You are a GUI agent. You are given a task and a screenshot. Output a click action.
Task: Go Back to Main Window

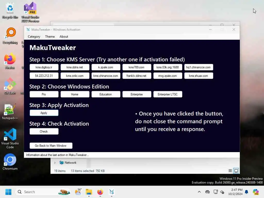click(x=51, y=146)
